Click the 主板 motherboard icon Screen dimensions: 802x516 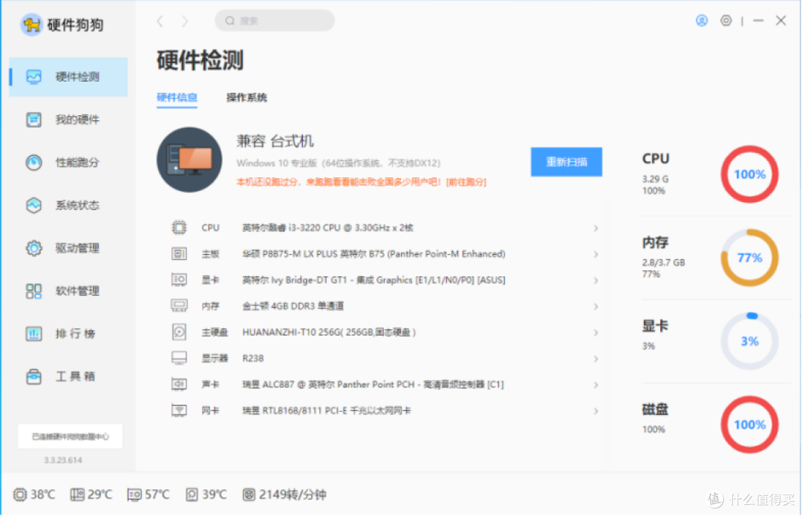click(x=179, y=254)
